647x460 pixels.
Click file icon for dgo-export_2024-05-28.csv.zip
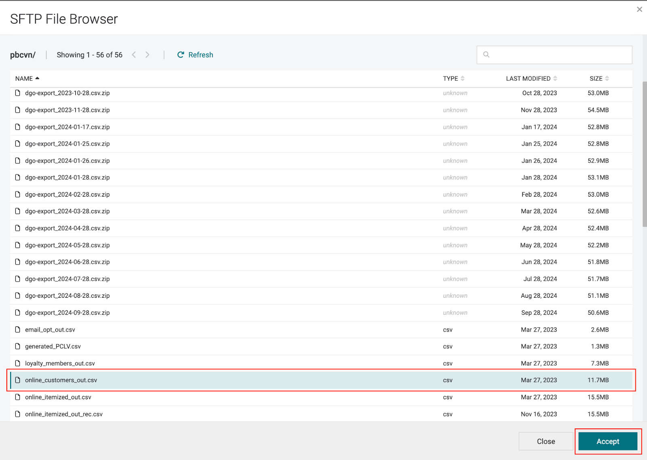click(17, 245)
